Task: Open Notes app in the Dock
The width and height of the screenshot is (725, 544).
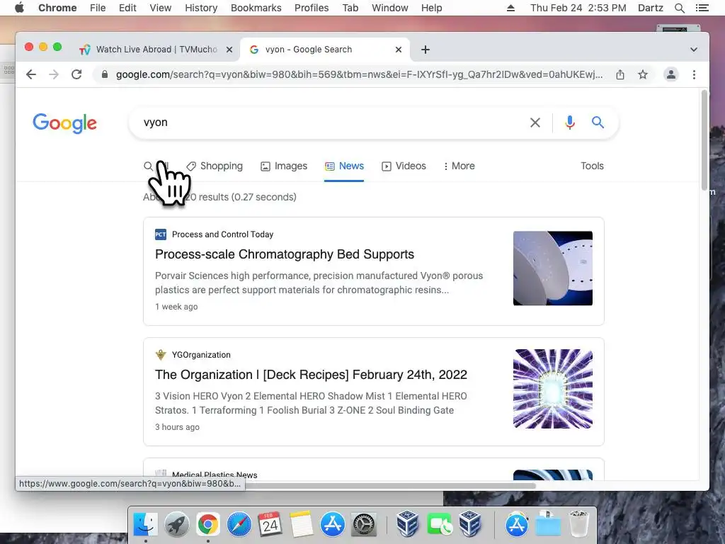Action: 302,524
